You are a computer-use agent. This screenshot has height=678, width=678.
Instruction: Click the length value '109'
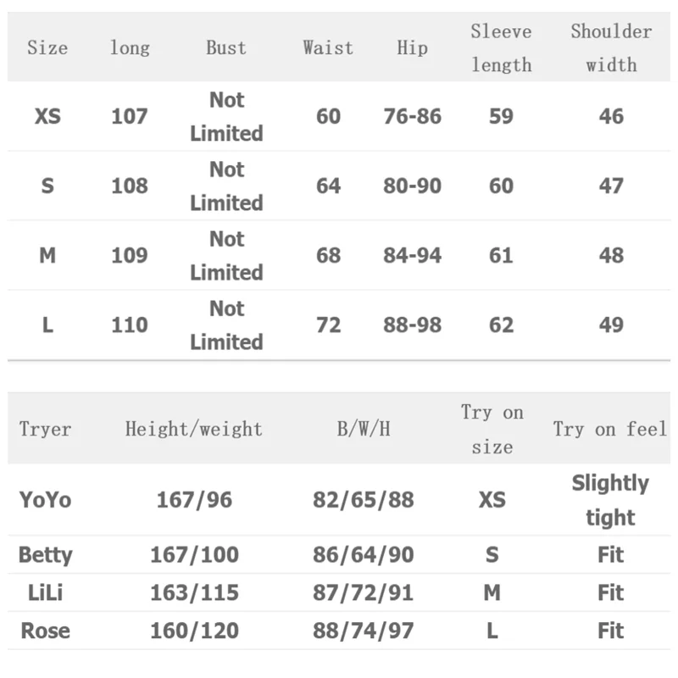point(130,255)
